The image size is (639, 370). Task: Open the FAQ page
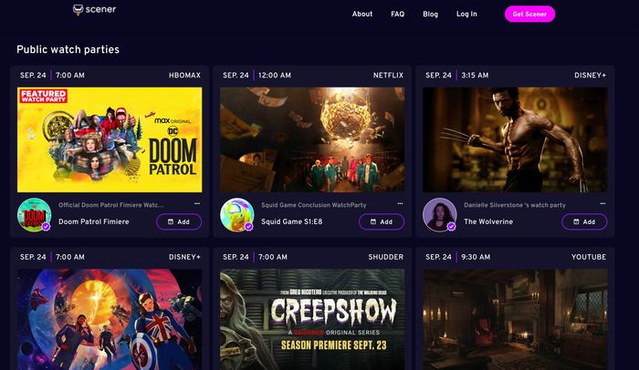coord(398,14)
